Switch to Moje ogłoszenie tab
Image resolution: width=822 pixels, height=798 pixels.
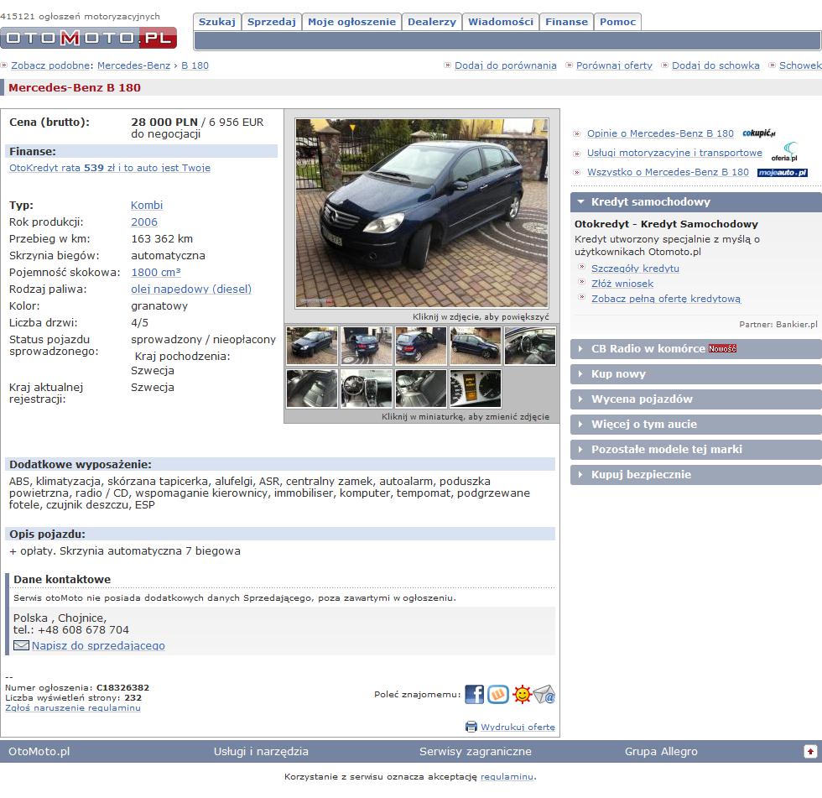351,22
